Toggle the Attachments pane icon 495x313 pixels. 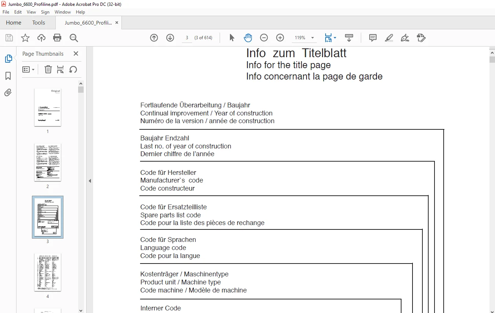[8, 93]
